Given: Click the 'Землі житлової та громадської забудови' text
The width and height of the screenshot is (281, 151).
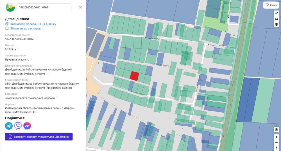Looking at the screenshot, I should pyautogui.click(x=30, y=98).
